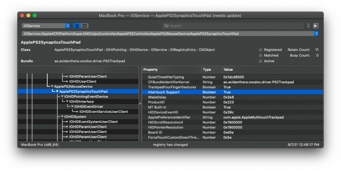Toggle the inspector sidebar panel icon
Screen dimensions: 341x171
(x=316, y=26)
